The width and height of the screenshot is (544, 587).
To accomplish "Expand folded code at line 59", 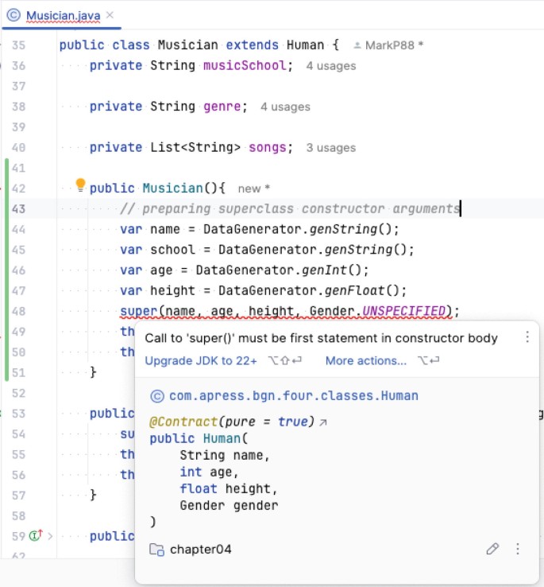I will (50, 535).
